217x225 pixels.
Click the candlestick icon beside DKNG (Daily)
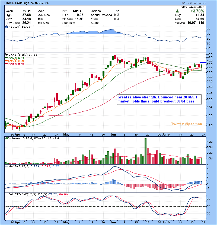6,54
